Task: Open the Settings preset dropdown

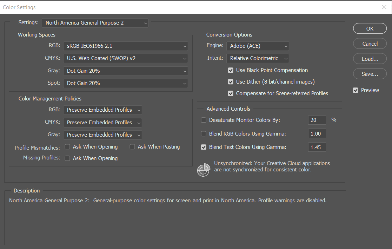Action: [x=95, y=23]
